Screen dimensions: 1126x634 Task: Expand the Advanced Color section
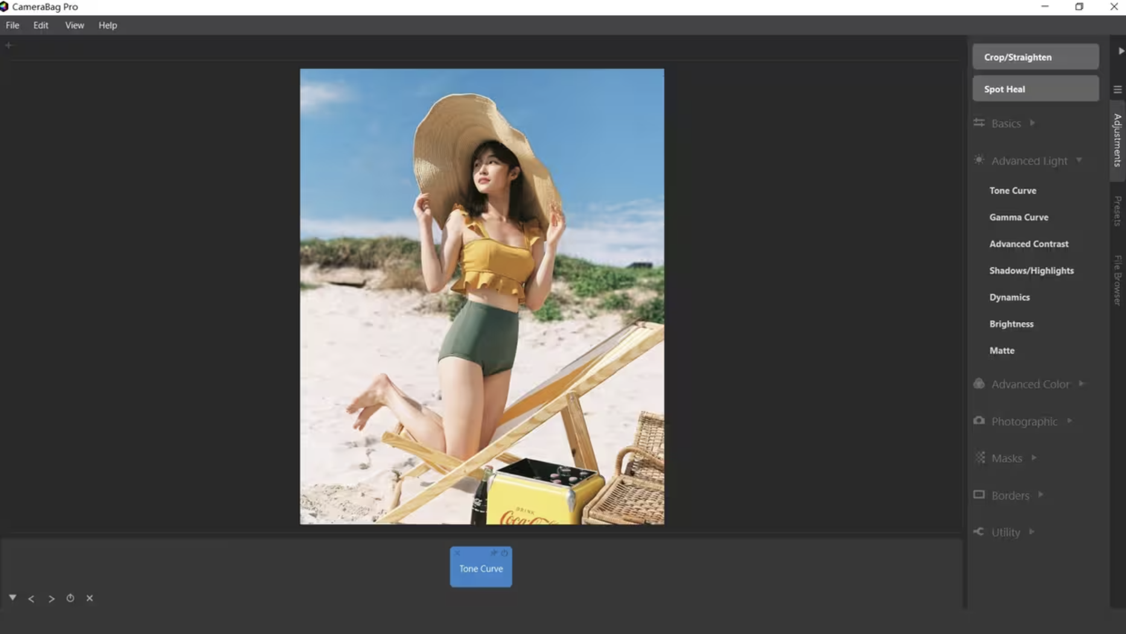pos(1029,384)
